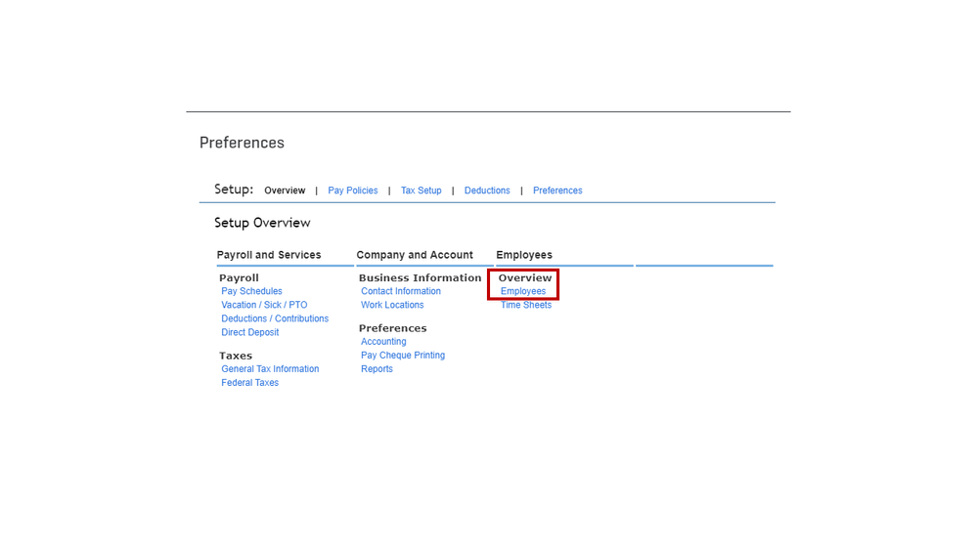Open the Pay Policies setup tab
The width and height of the screenshot is (977, 549).
pyautogui.click(x=352, y=190)
